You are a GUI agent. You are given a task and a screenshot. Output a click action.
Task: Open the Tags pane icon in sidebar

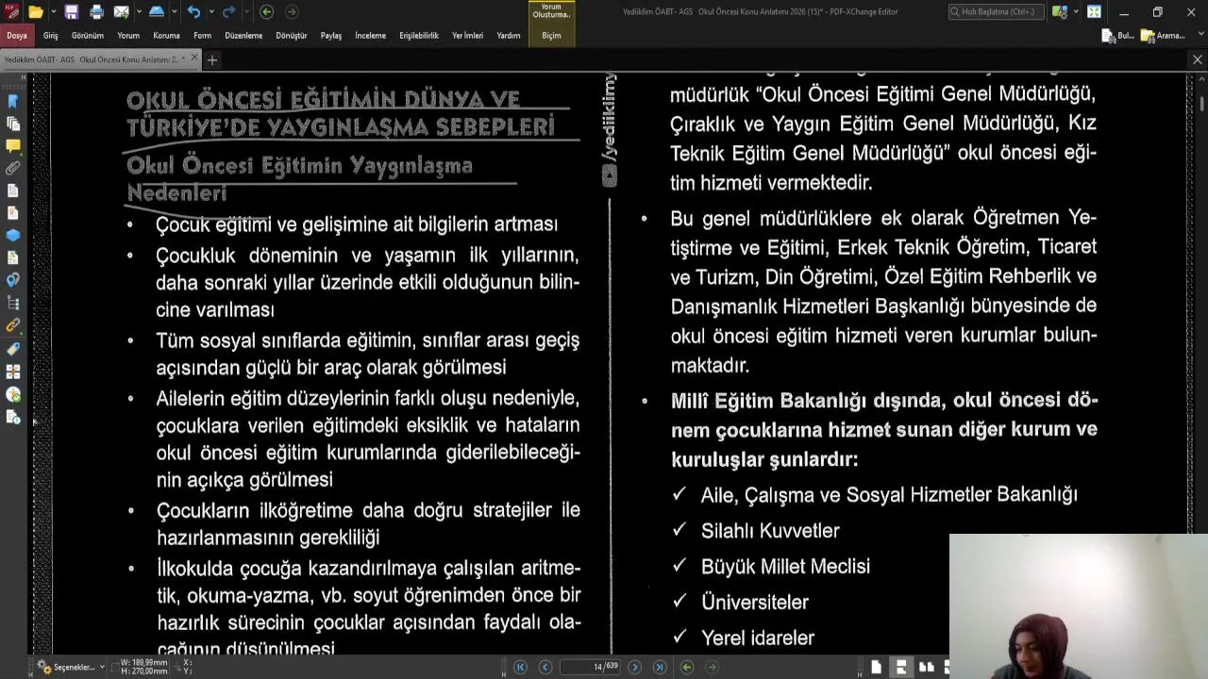[13, 349]
